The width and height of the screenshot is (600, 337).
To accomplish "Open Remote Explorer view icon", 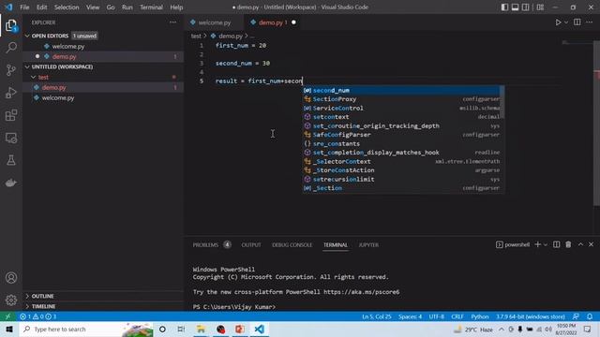I will 11,138.
